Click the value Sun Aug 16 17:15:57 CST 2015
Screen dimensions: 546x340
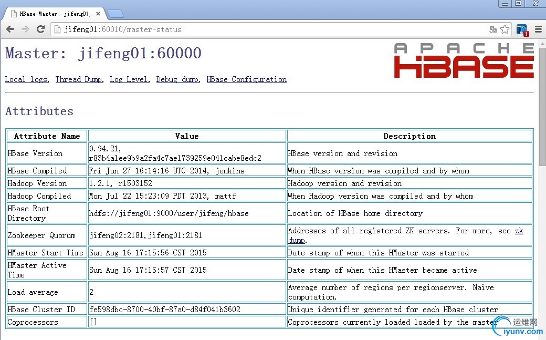click(148, 270)
